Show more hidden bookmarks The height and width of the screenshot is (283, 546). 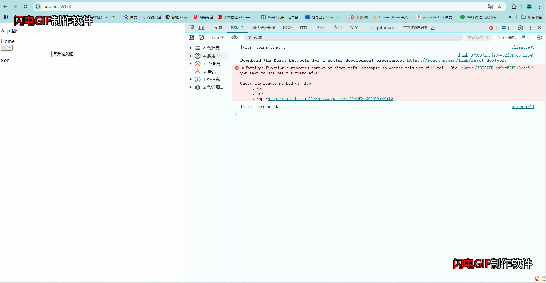(x=510, y=17)
